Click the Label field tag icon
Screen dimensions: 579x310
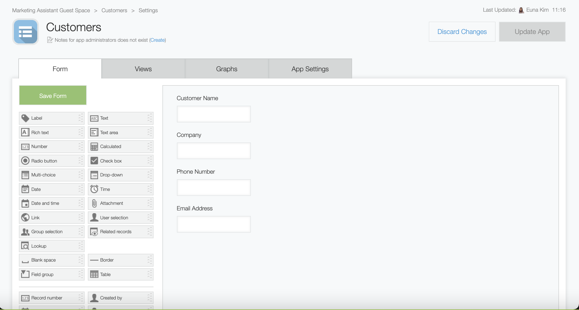[25, 118]
